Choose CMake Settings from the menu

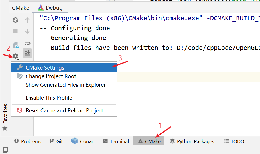pos(64,68)
